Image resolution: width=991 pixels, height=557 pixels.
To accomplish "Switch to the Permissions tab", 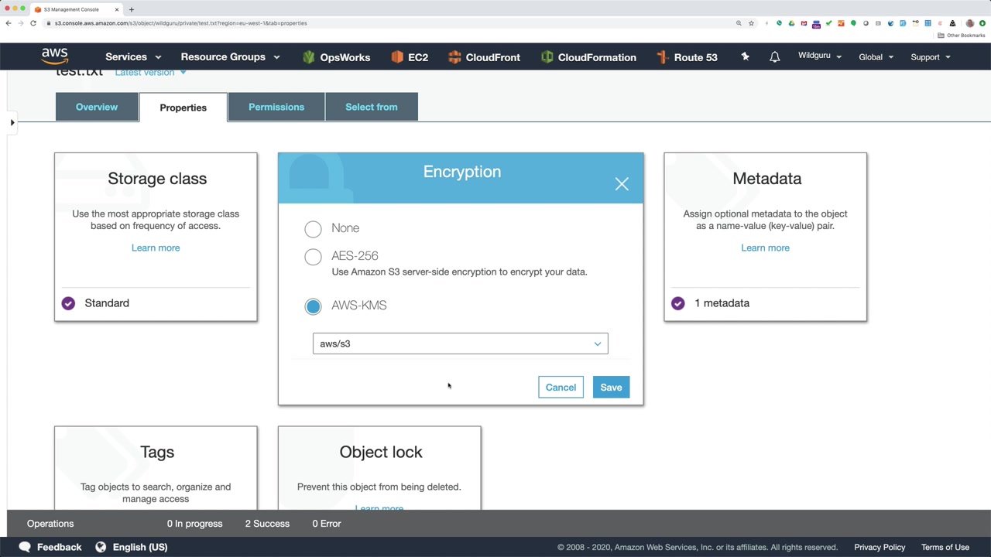I will (x=276, y=107).
